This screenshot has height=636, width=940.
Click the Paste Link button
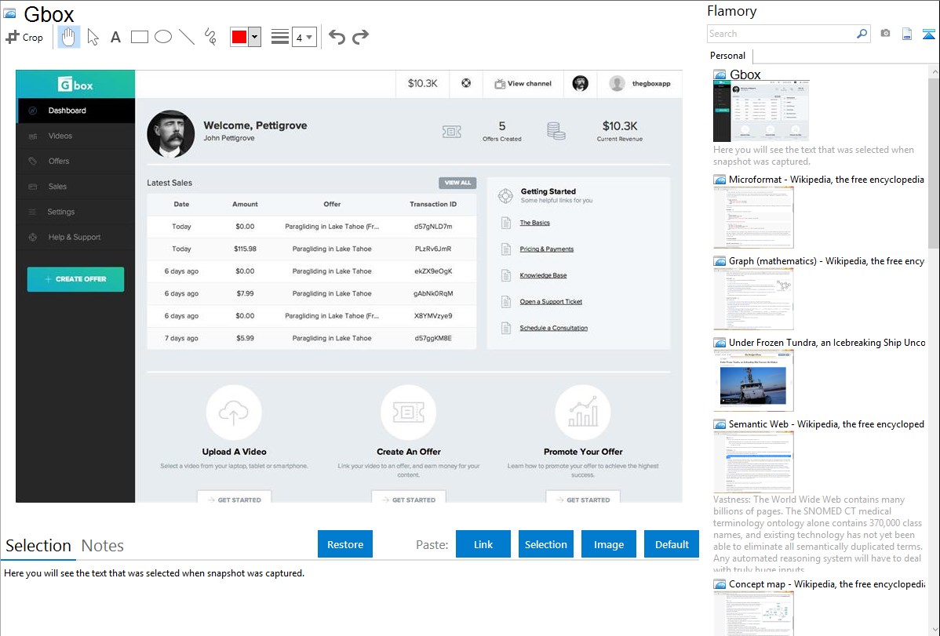click(483, 544)
